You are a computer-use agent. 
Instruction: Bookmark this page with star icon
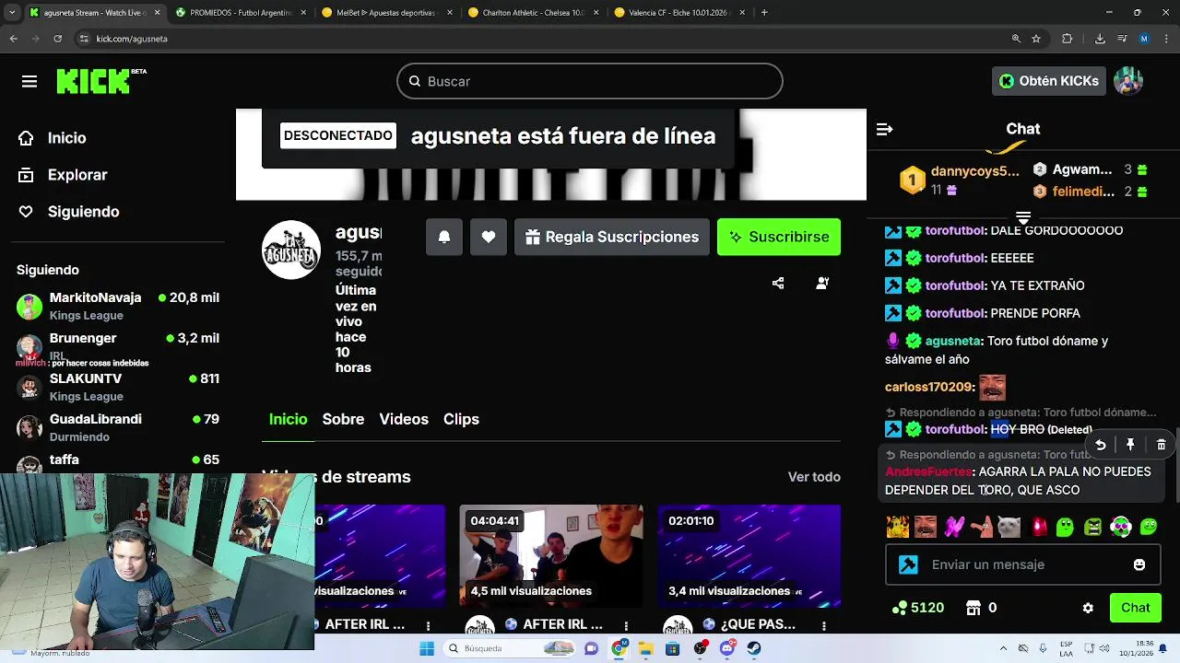coord(1036,39)
